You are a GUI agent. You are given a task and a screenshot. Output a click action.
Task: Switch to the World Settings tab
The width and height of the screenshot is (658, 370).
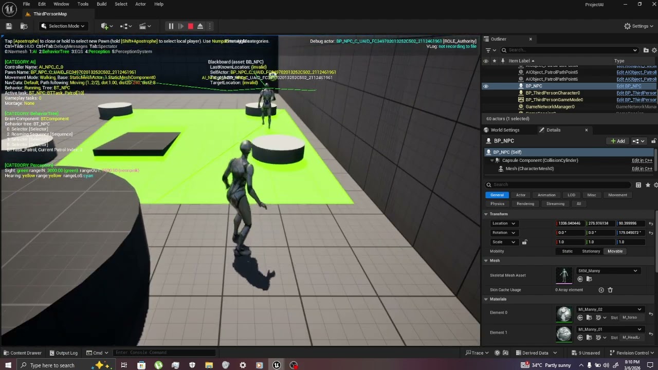pyautogui.click(x=505, y=130)
